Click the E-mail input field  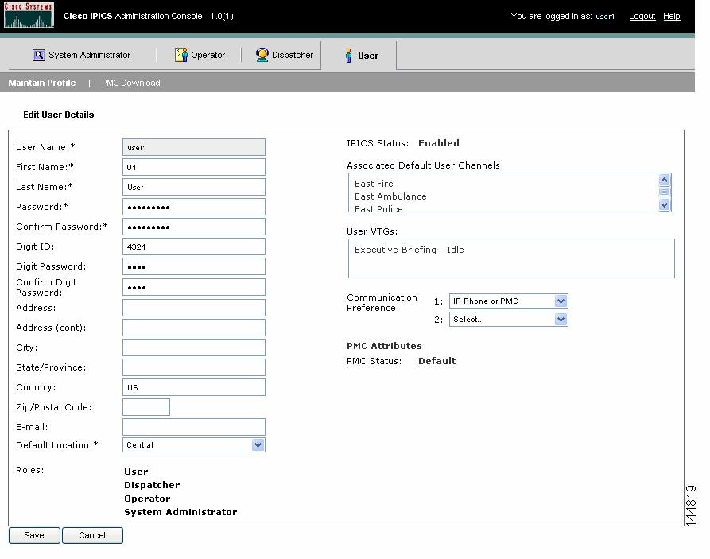point(194,427)
